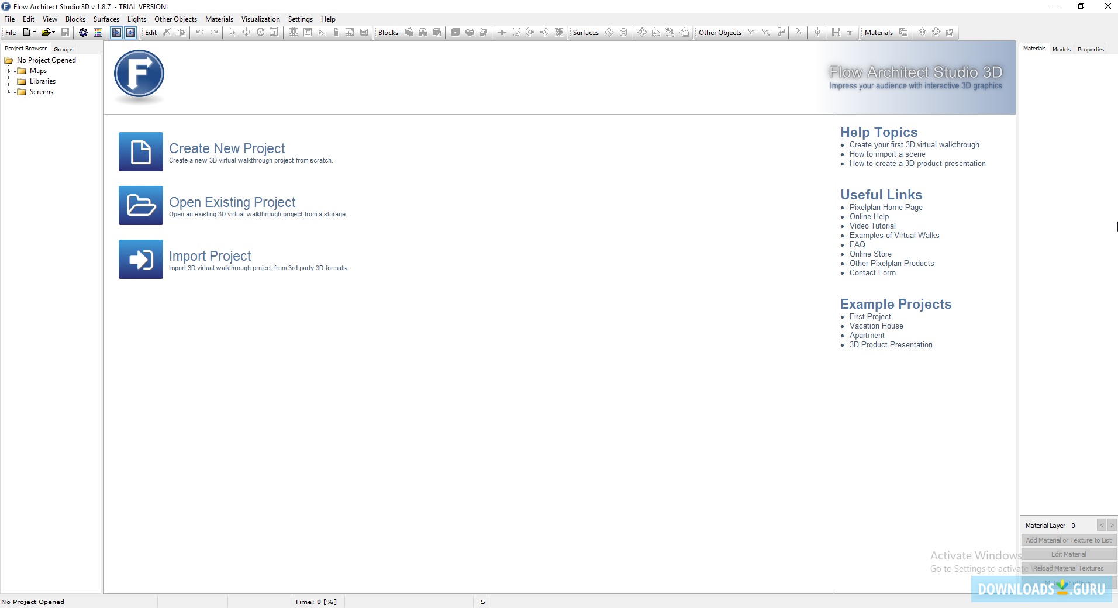Click the target crosshair icon

[817, 32]
